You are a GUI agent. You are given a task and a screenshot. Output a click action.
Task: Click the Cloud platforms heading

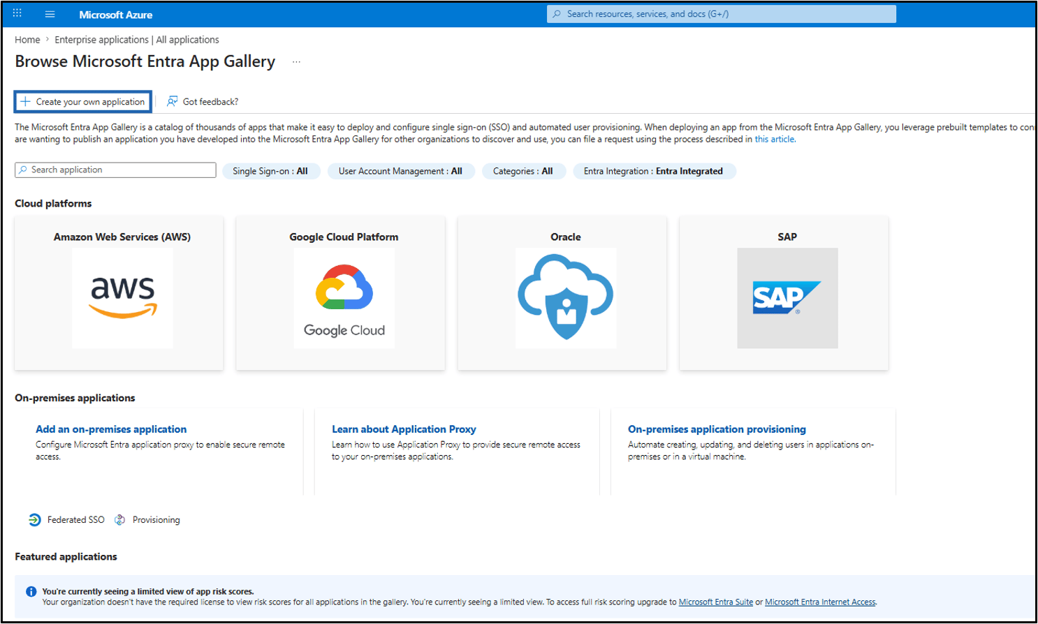coord(53,204)
